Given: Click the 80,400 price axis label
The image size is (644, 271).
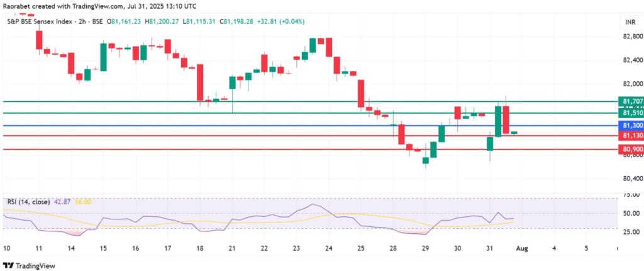Looking at the screenshot, I should (633, 179).
